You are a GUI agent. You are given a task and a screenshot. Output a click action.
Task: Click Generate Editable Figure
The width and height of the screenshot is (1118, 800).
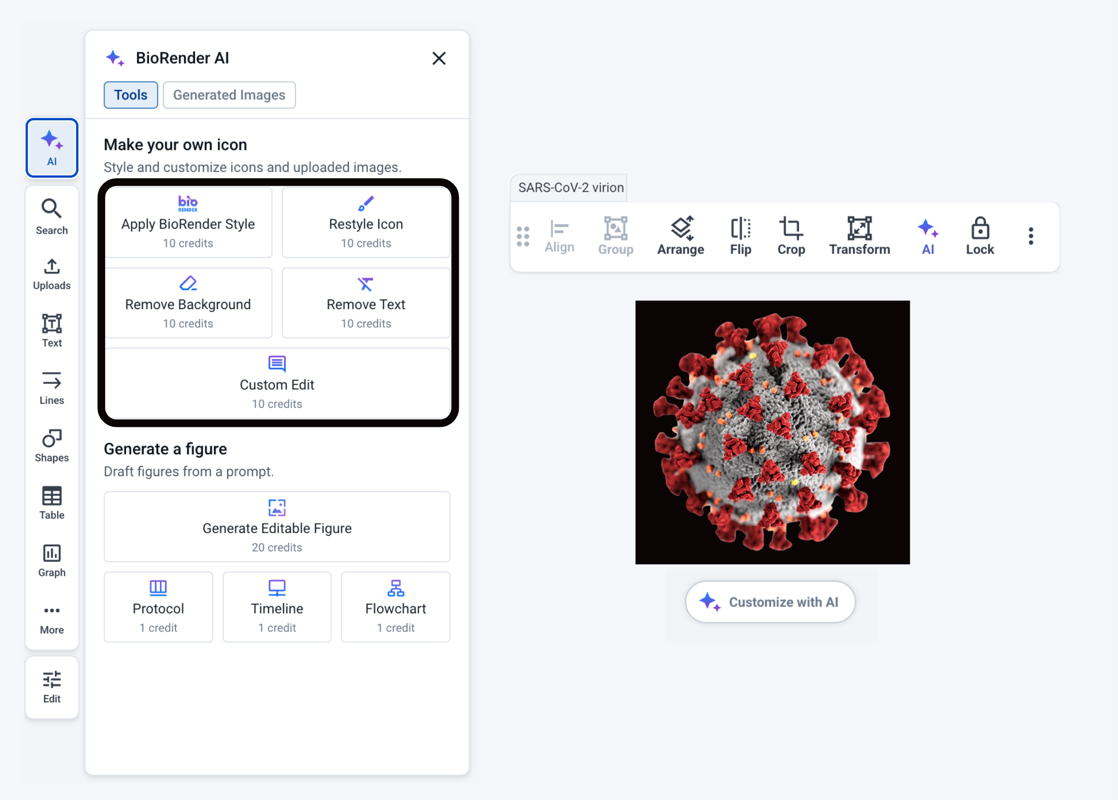click(277, 526)
